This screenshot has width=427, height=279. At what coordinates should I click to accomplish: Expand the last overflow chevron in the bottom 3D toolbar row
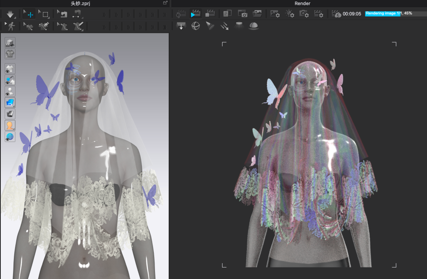point(164,27)
